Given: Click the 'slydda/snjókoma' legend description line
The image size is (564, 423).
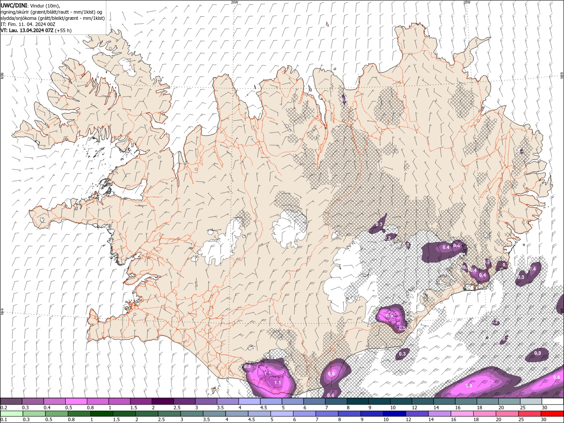Looking at the screenshot, I should (x=52, y=18).
